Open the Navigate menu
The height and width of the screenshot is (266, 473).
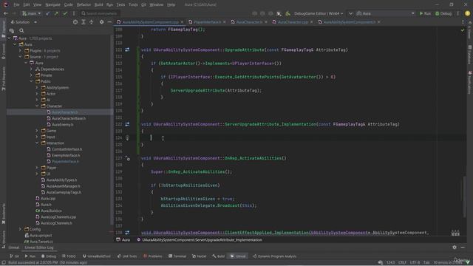pyautogui.click(x=52, y=4)
